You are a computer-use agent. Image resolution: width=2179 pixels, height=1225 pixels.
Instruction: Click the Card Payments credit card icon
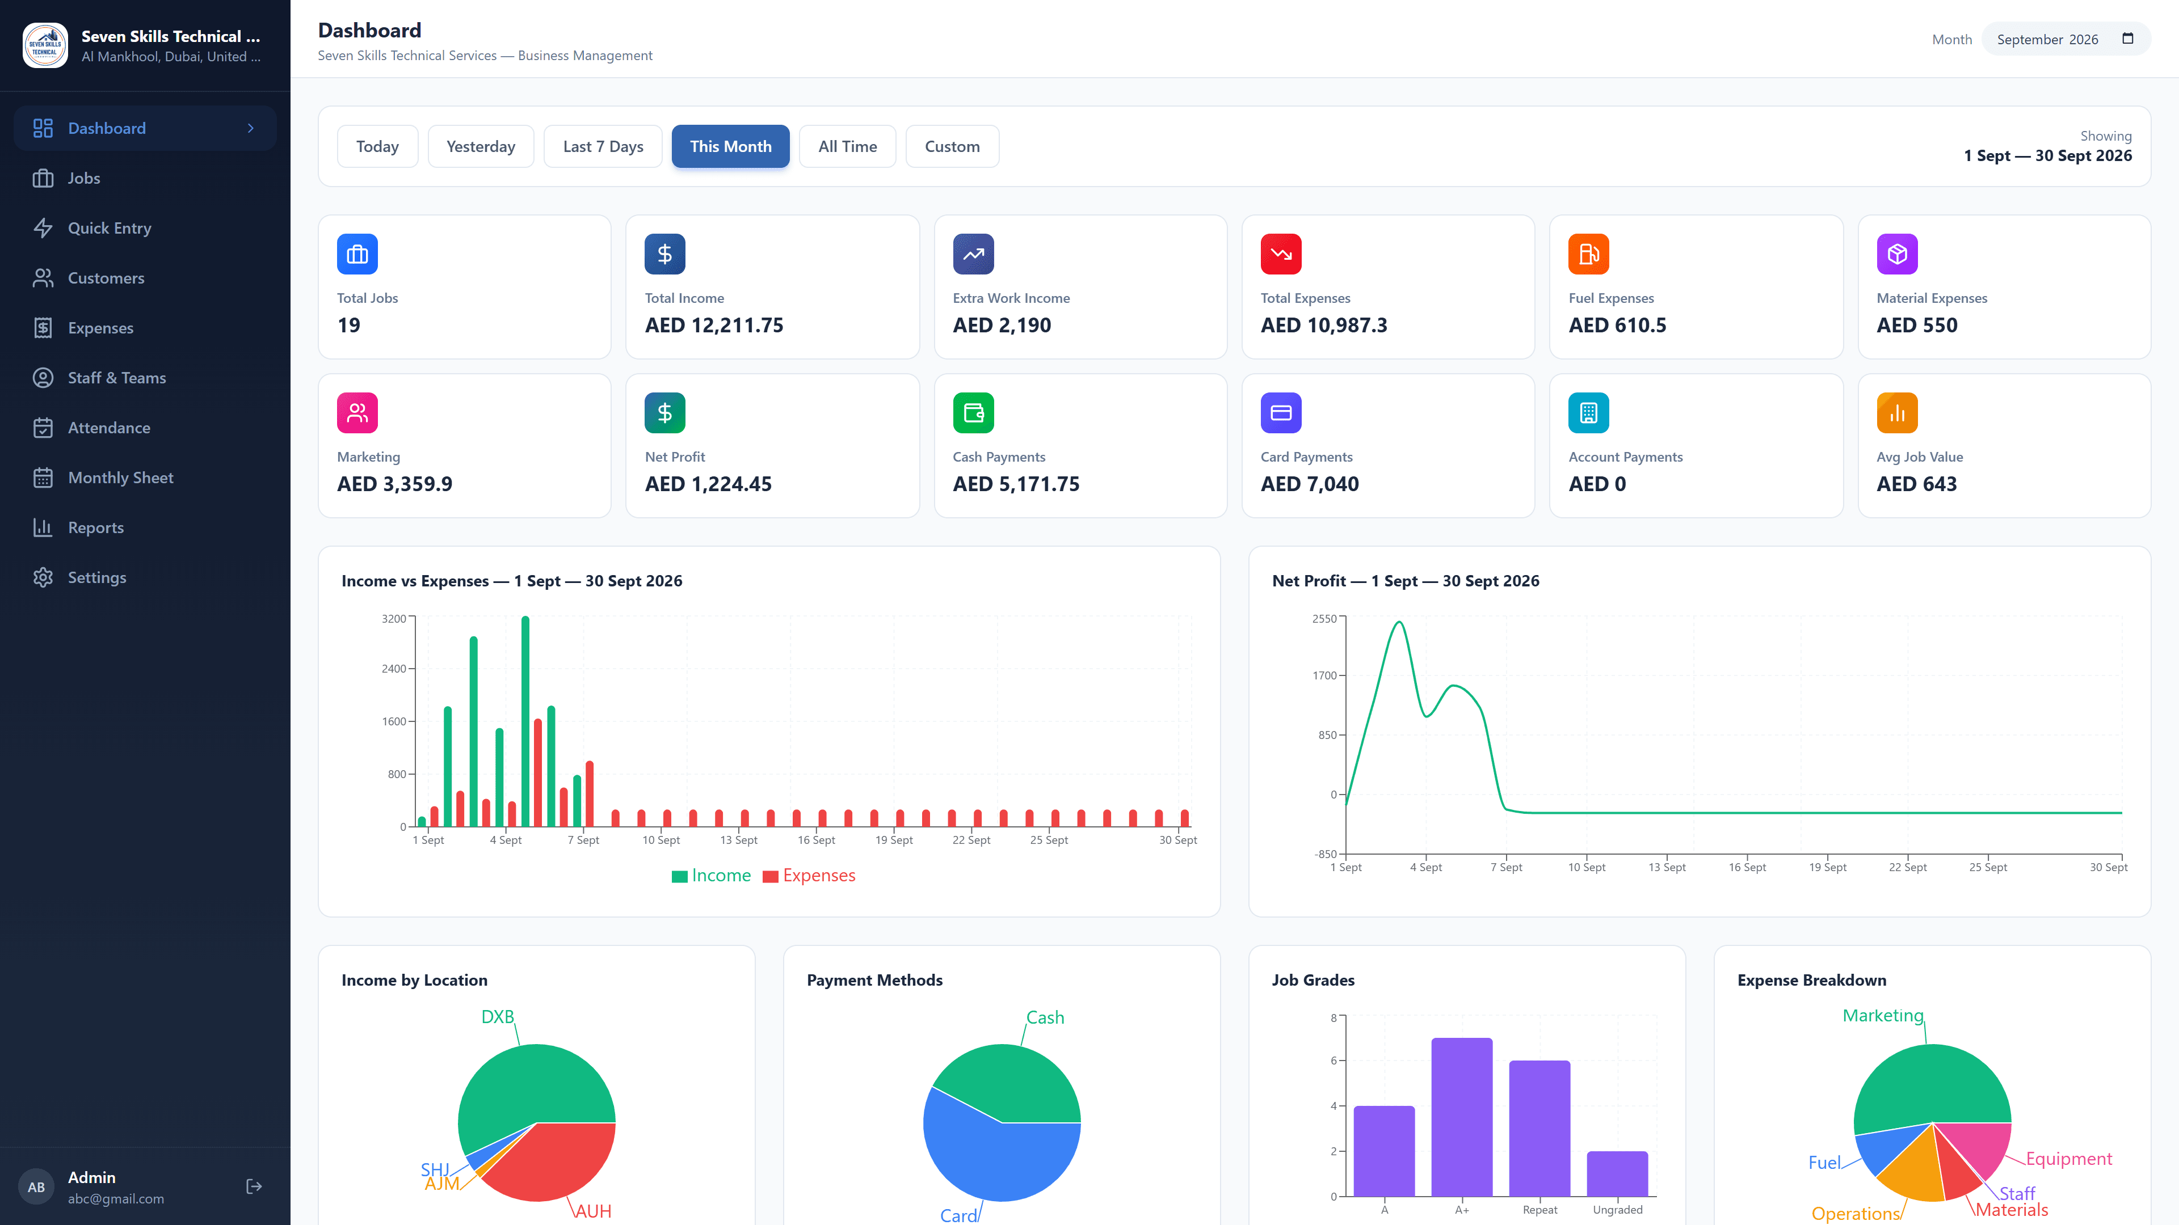point(1281,412)
